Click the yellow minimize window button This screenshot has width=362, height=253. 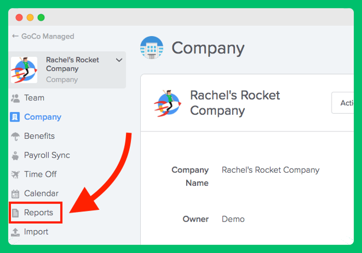[30, 18]
